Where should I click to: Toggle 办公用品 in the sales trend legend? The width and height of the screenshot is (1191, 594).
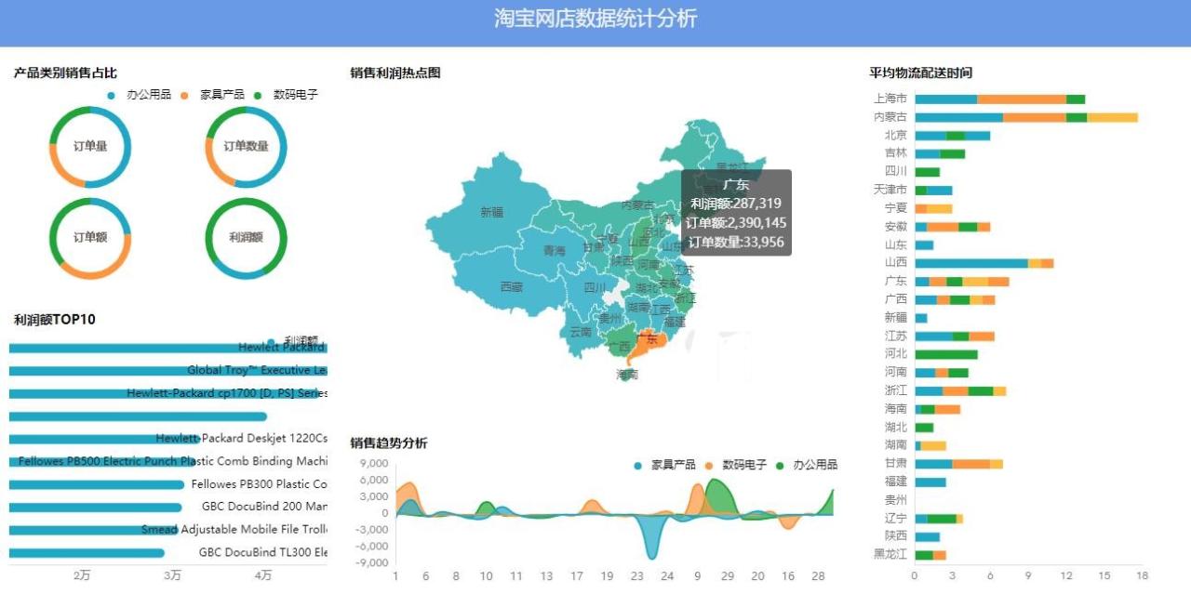(806, 465)
